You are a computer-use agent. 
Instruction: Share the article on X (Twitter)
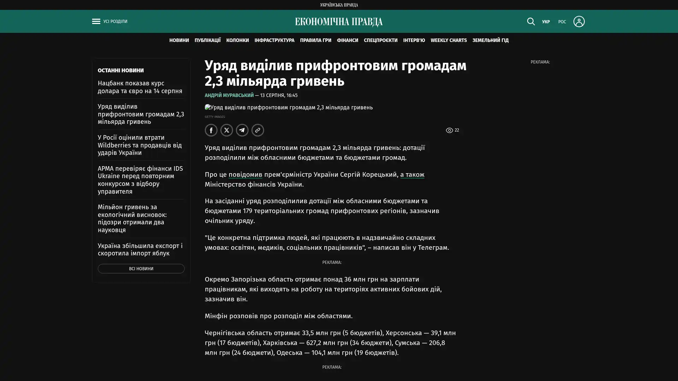point(227,130)
